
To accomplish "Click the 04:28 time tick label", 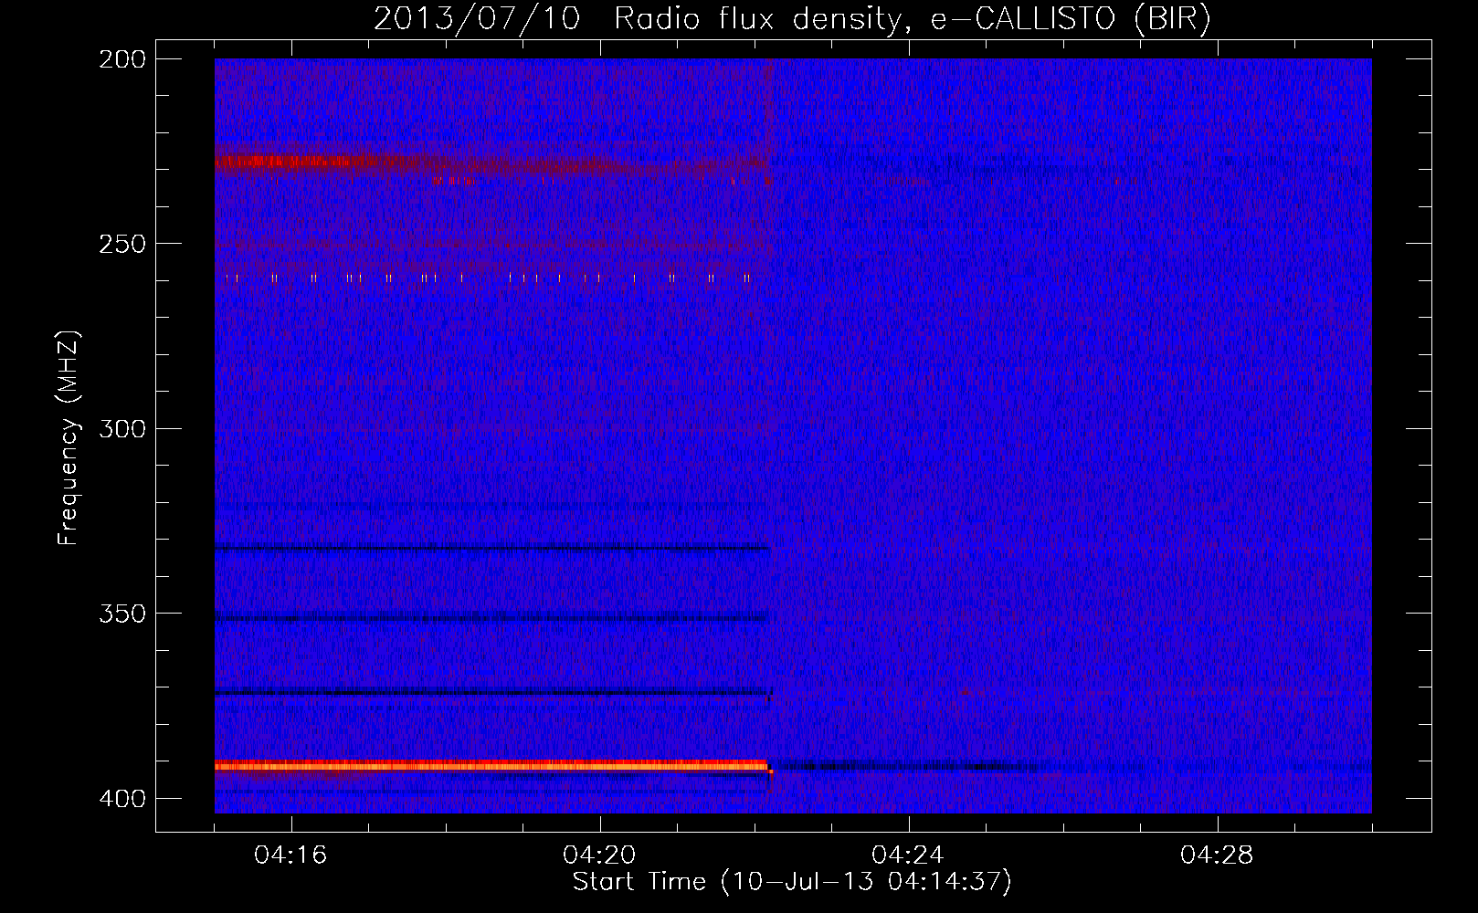I will 1217,855.
